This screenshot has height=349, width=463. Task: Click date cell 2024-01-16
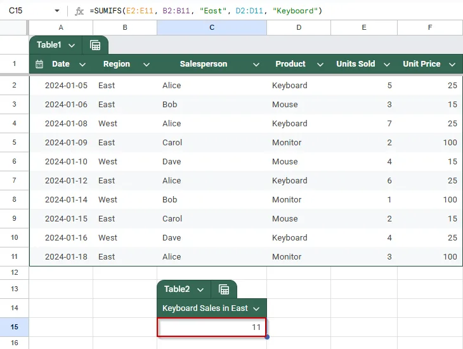point(61,238)
